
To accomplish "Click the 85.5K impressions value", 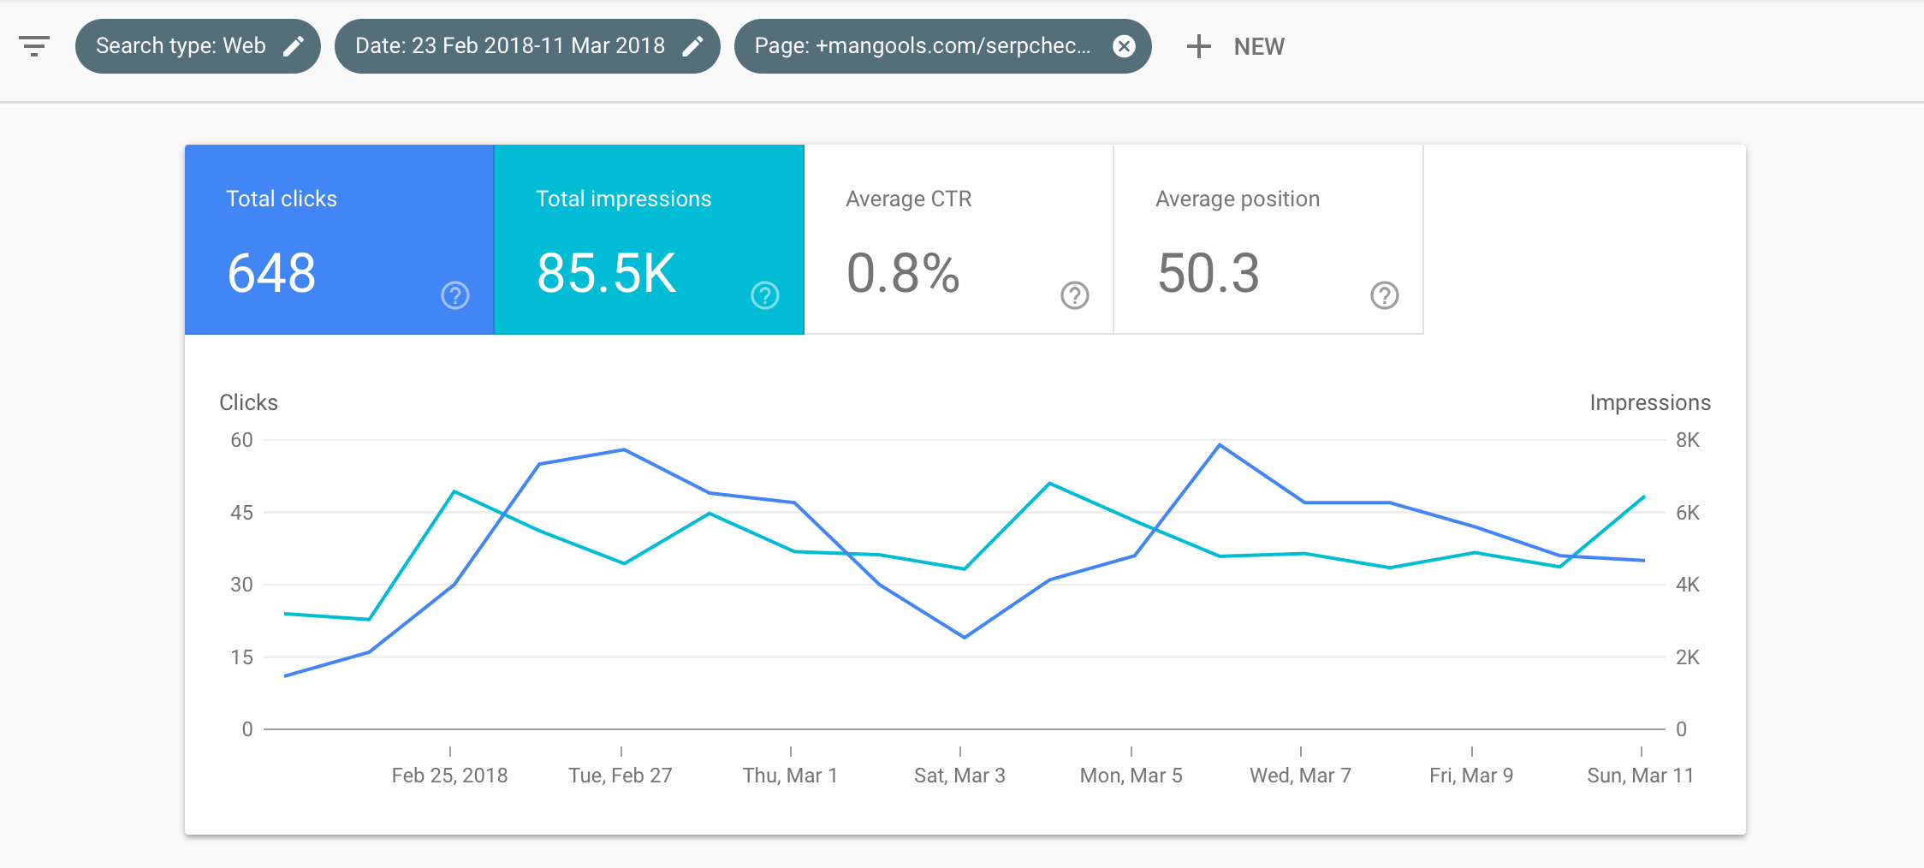I will pos(606,274).
